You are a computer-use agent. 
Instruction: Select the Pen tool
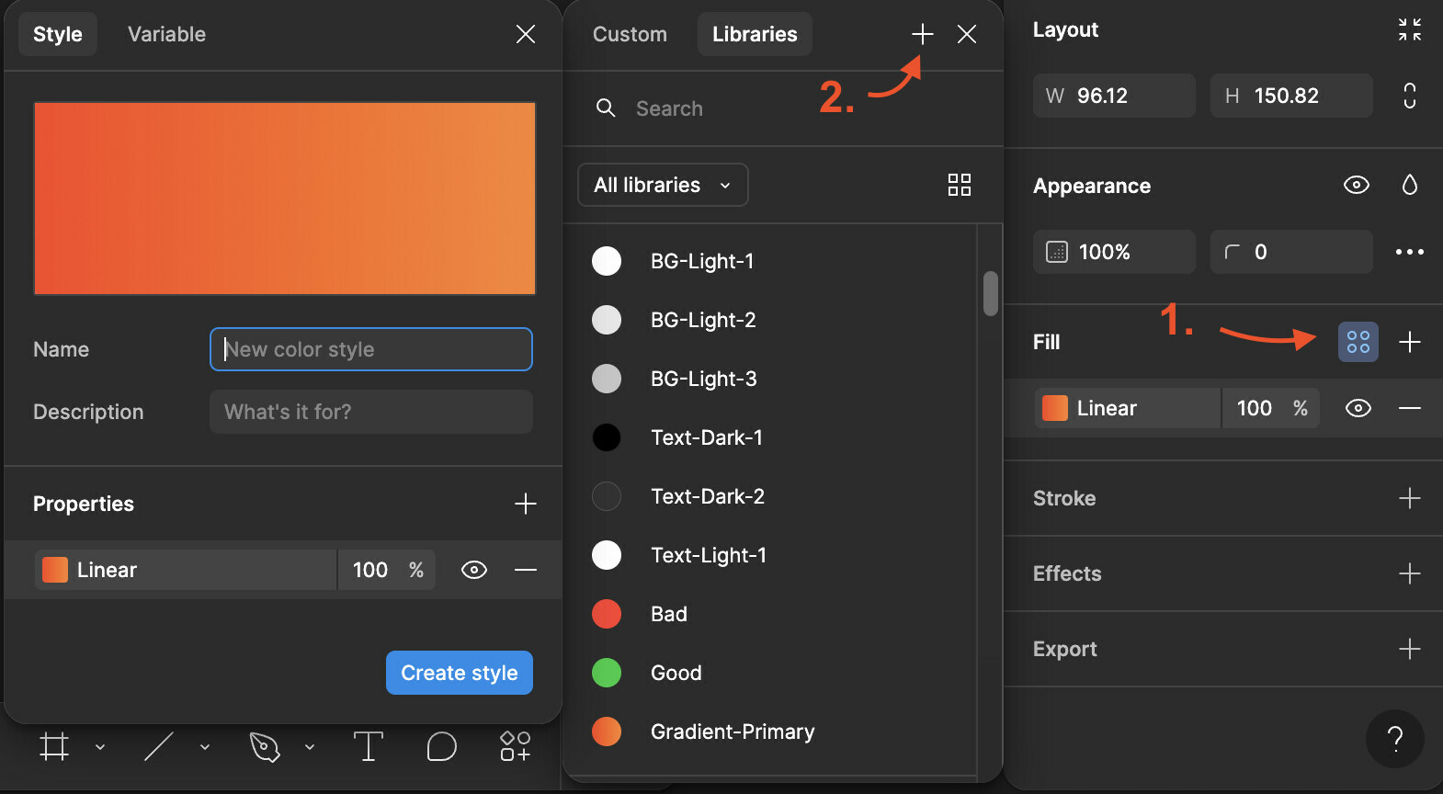(265, 746)
